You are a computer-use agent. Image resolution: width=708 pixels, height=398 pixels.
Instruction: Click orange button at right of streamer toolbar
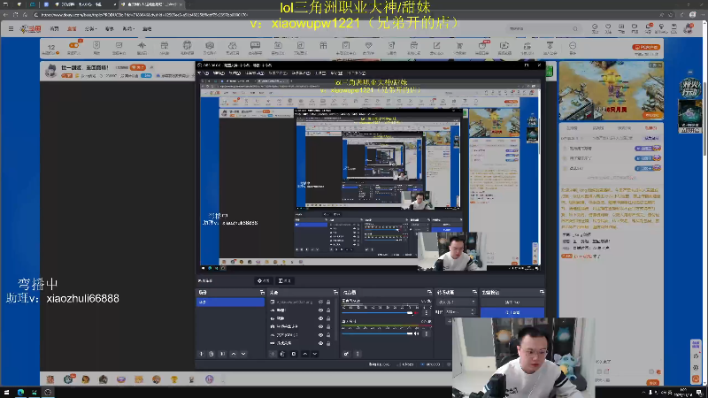[646, 47]
